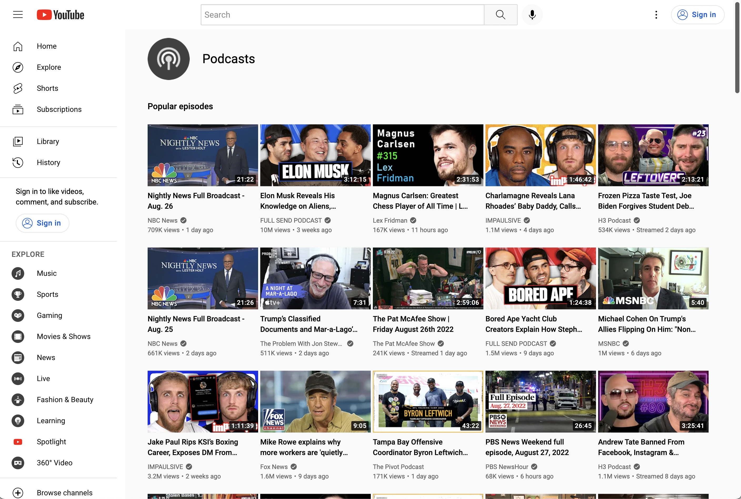Open The Pivot Podcast channel link
The image size is (741, 499).
coord(398,467)
